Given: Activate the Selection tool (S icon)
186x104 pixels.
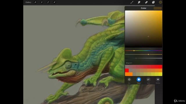Looking at the screenshot, I should [x=48, y=2].
